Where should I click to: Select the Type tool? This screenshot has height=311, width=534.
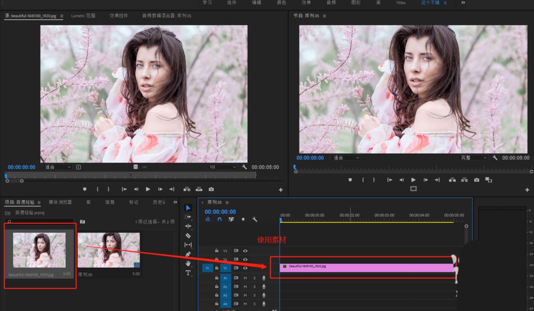coord(188,273)
